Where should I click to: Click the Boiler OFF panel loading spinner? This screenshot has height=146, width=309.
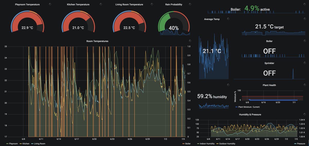pyautogui.click(x=305, y=41)
